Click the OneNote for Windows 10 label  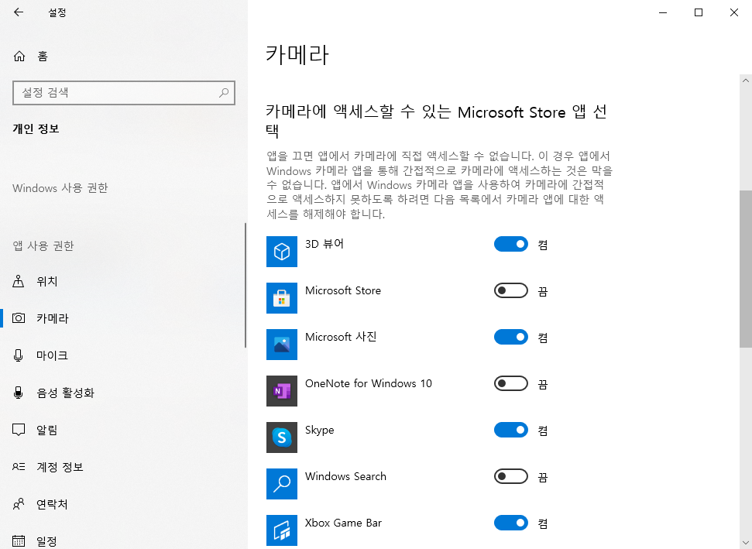(x=369, y=383)
